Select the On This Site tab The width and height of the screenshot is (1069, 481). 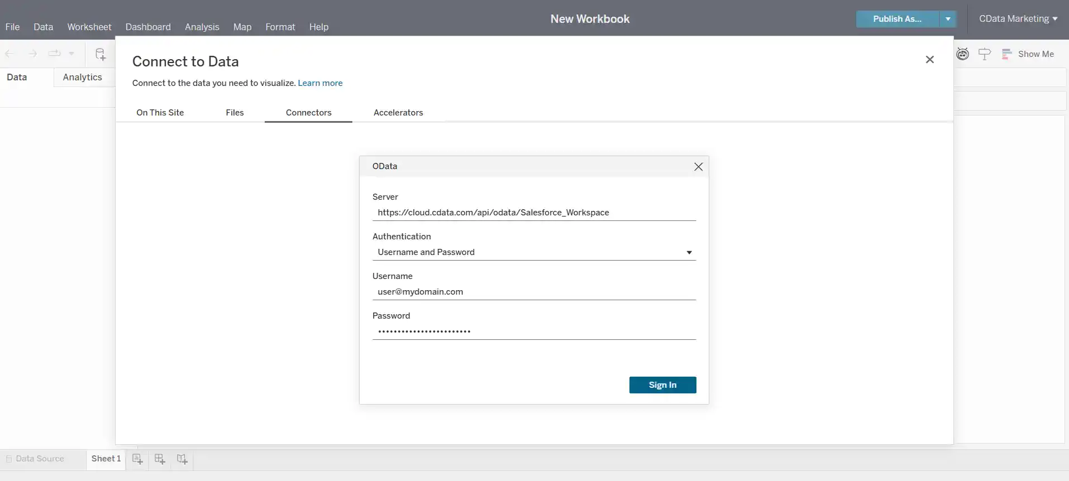tap(160, 113)
